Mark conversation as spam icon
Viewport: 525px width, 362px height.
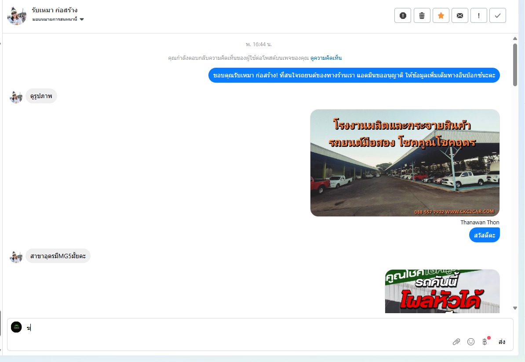[x=402, y=15]
